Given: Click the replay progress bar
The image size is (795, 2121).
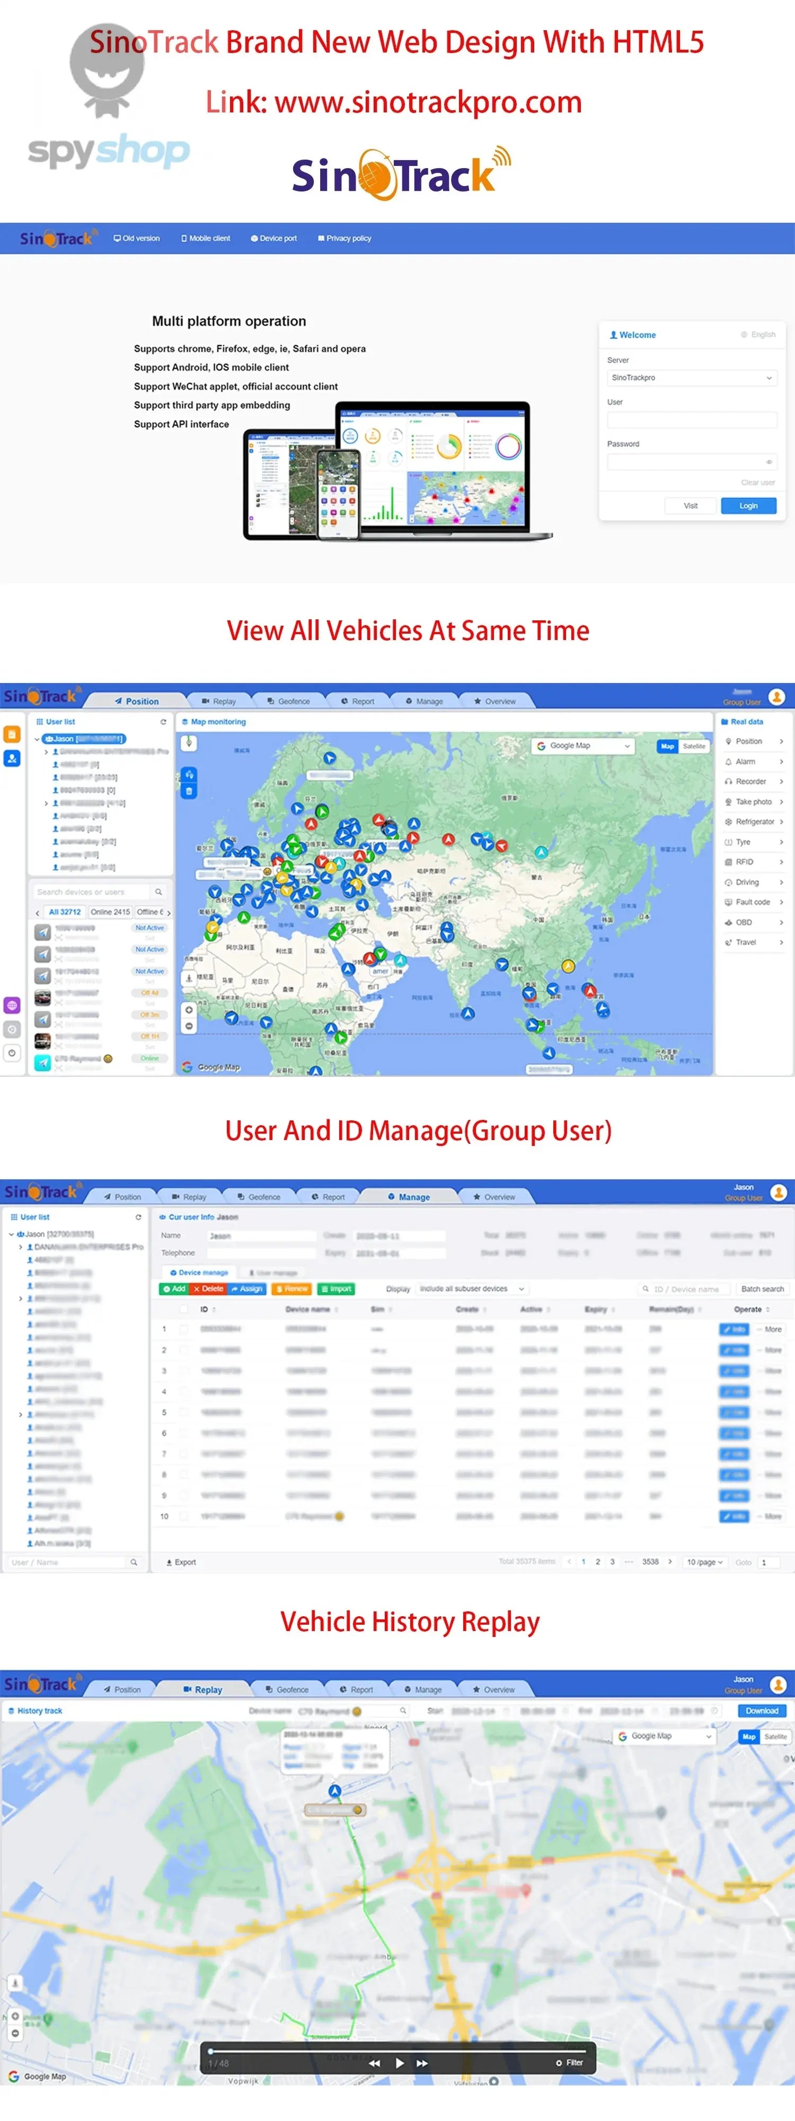Looking at the screenshot, I should pos(397,2050).
